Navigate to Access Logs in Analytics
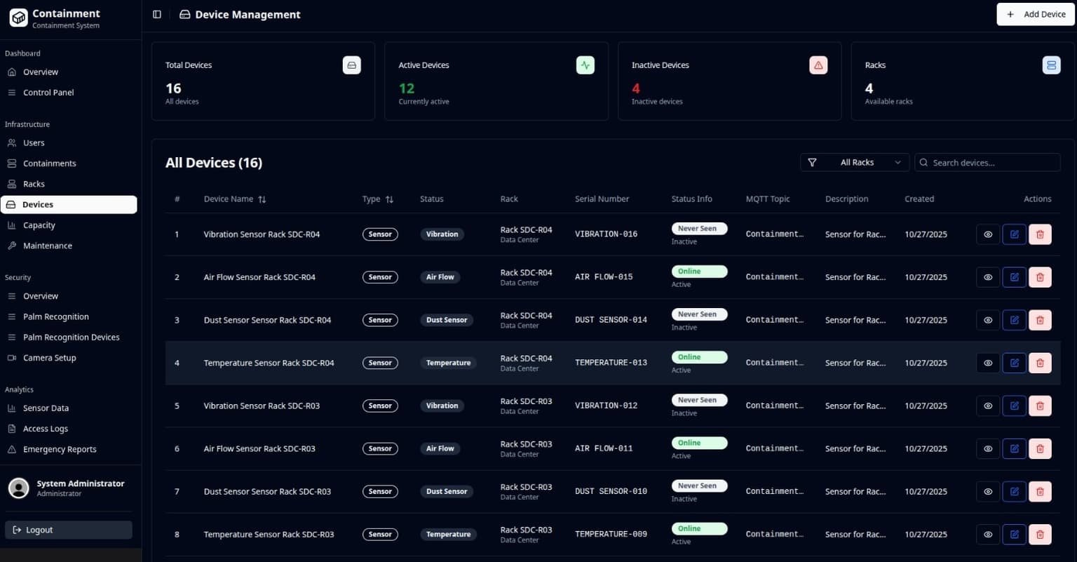The height and width of the screenshot is (562, 1077). [46, 428]
